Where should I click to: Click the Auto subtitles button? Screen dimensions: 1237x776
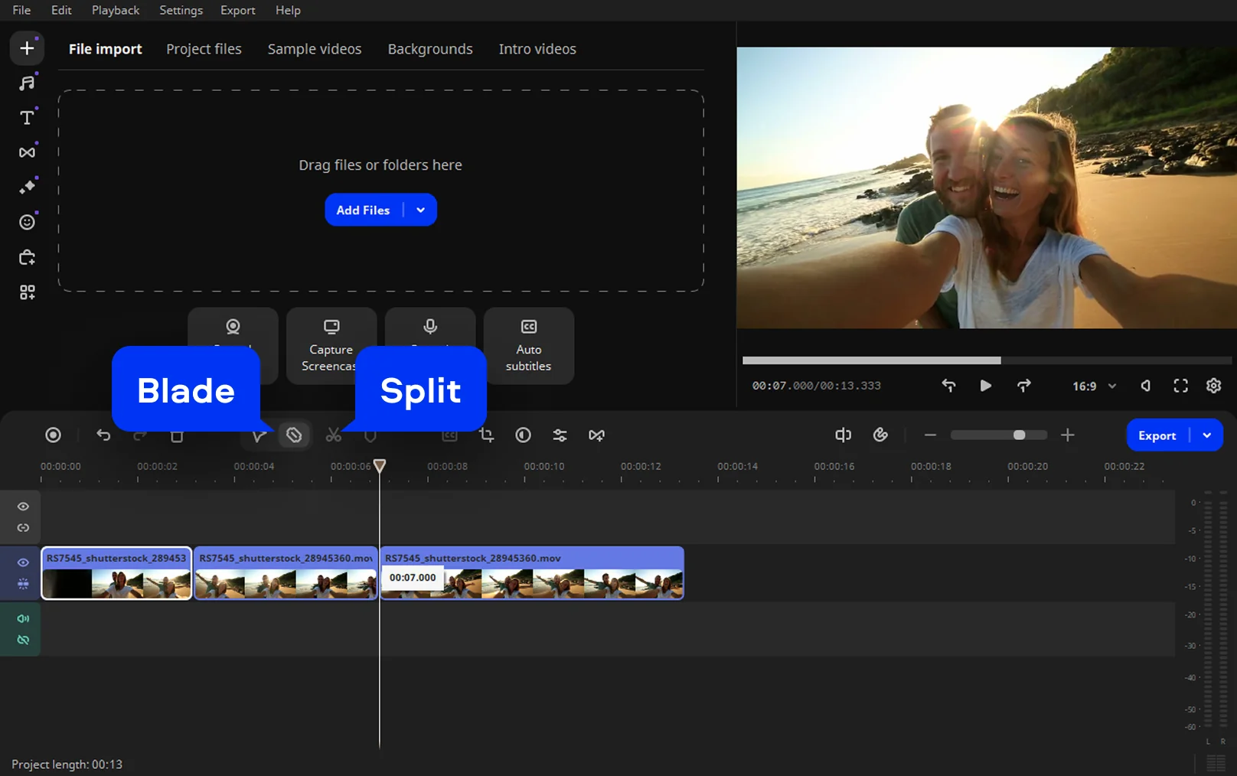click(528, 346)
